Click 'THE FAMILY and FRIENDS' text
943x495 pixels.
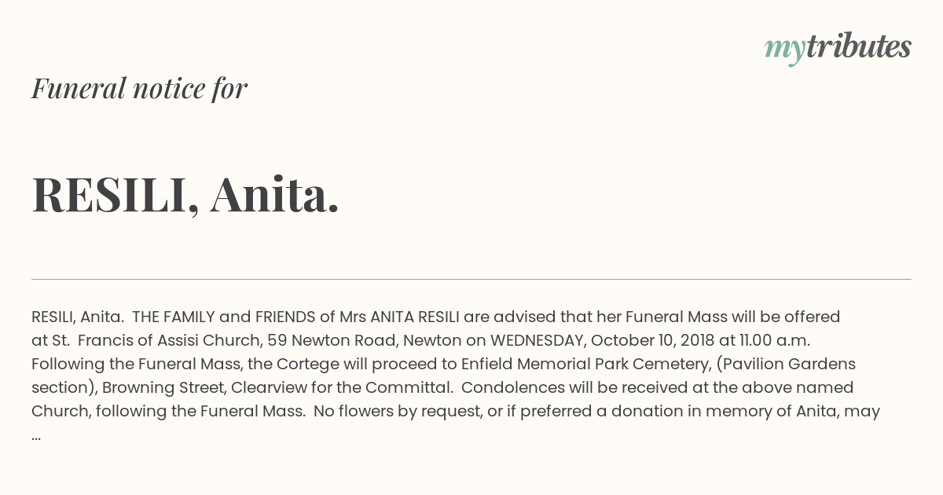[223, 317]
